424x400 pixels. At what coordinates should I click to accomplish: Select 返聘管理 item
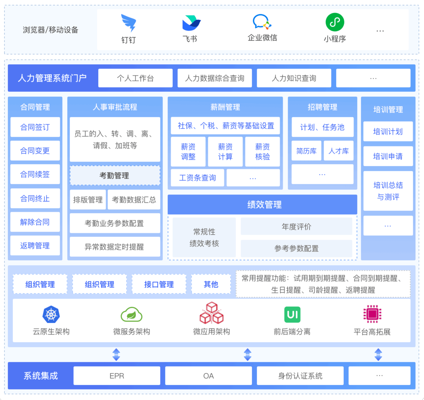[x=35, y=246]
